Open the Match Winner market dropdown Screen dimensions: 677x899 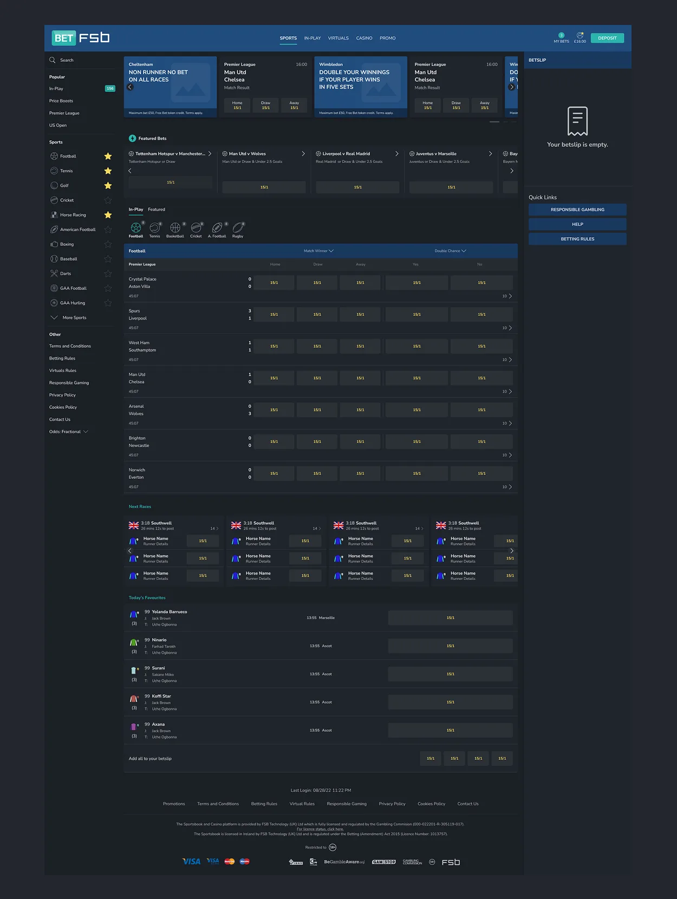(x=318, y=251)
